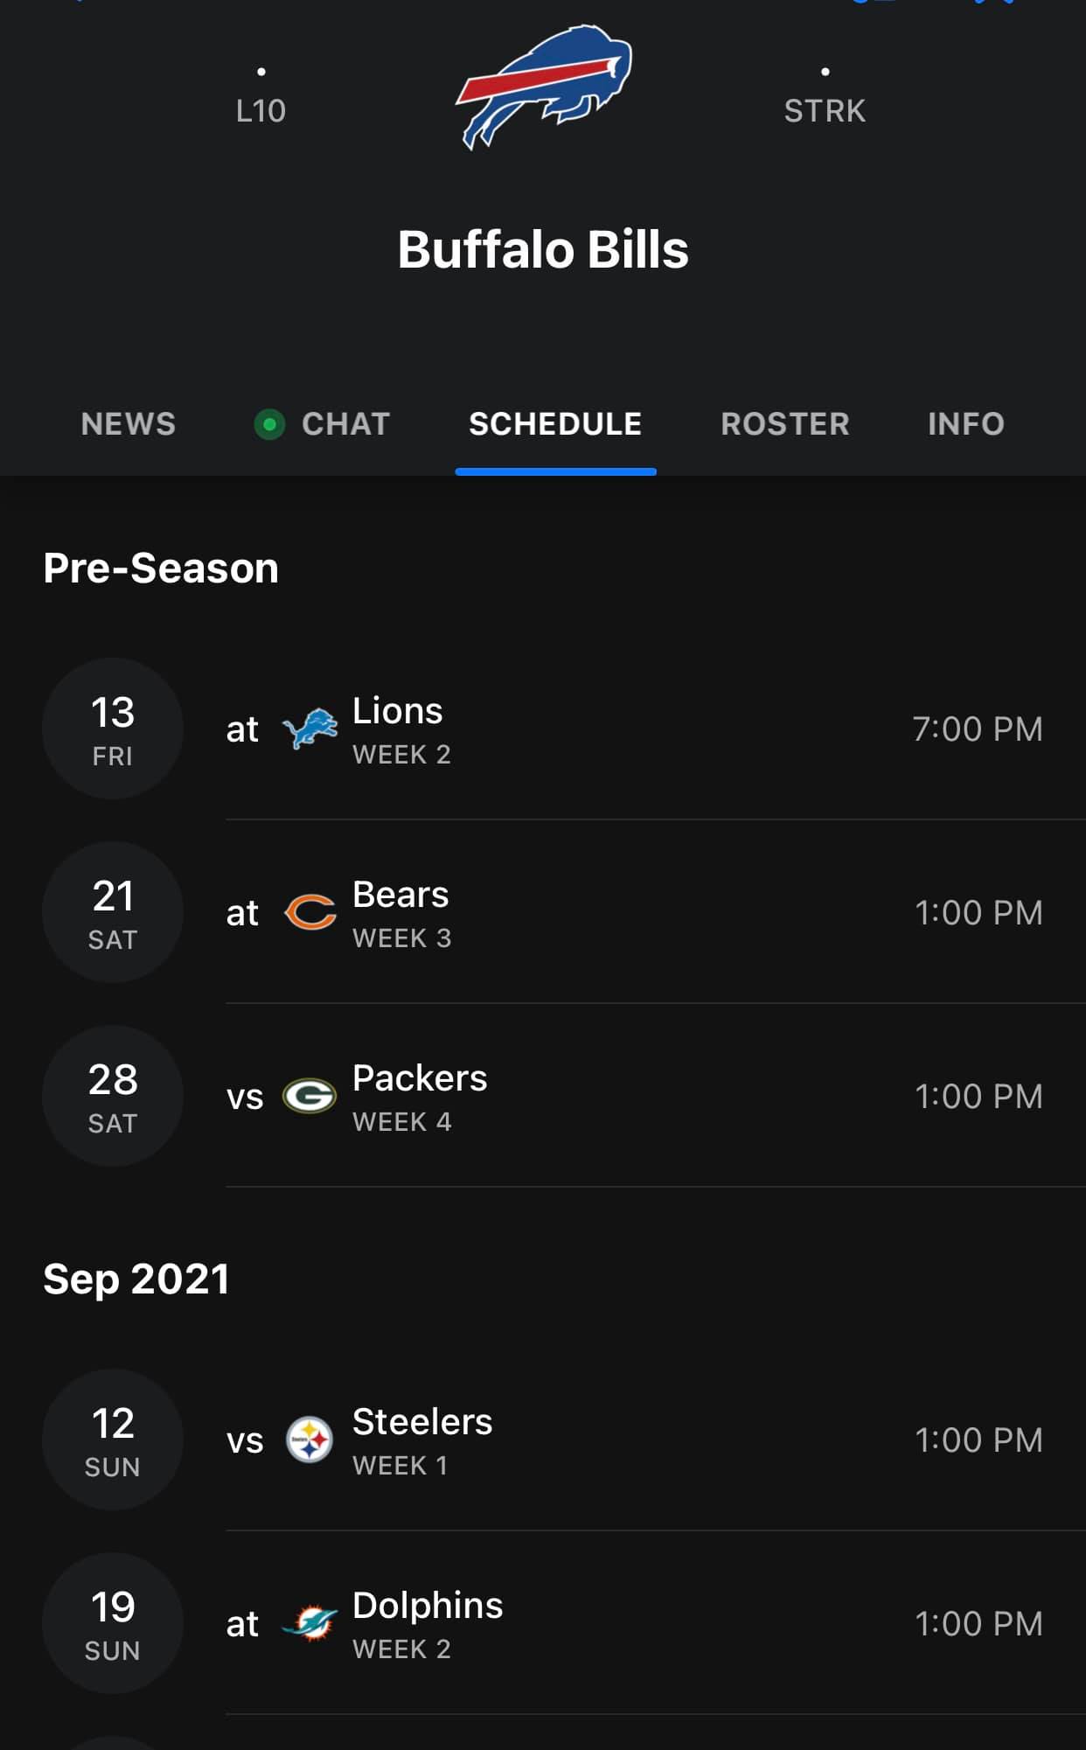Tap the Detroit Lions logo
This screenshot has height=1750, width=1086.
coord(310,729)
